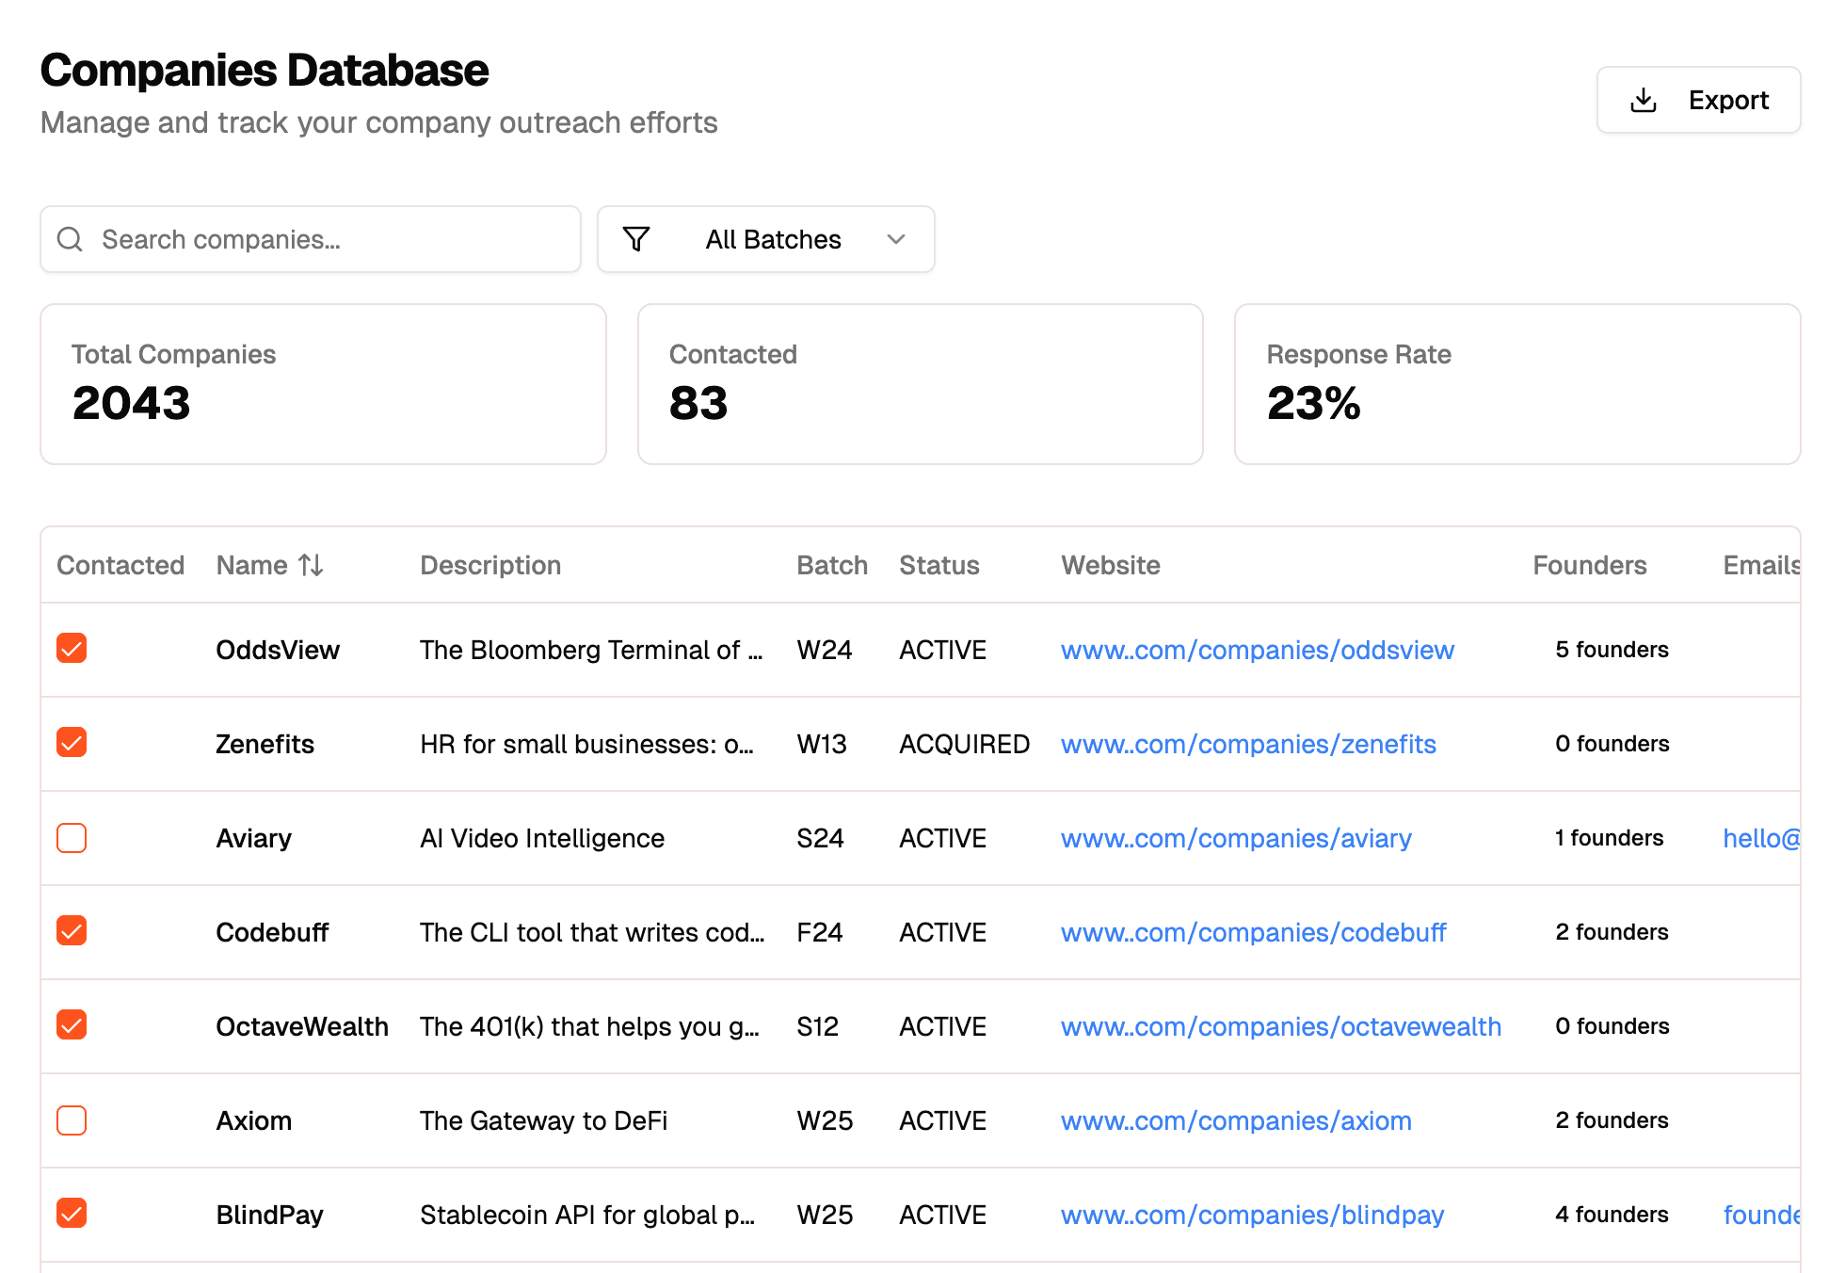
Task: Uncheck the Contacted box for OddsView
Action: point(72,648)
